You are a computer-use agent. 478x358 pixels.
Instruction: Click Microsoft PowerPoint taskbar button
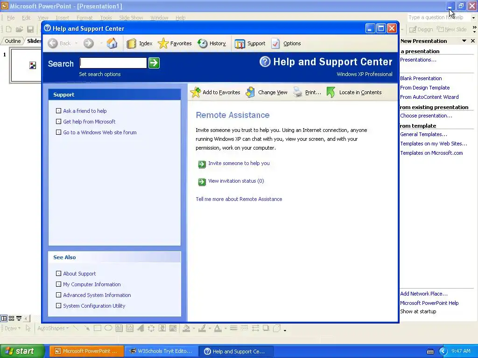pyautogui.click(x=86, y=351)
